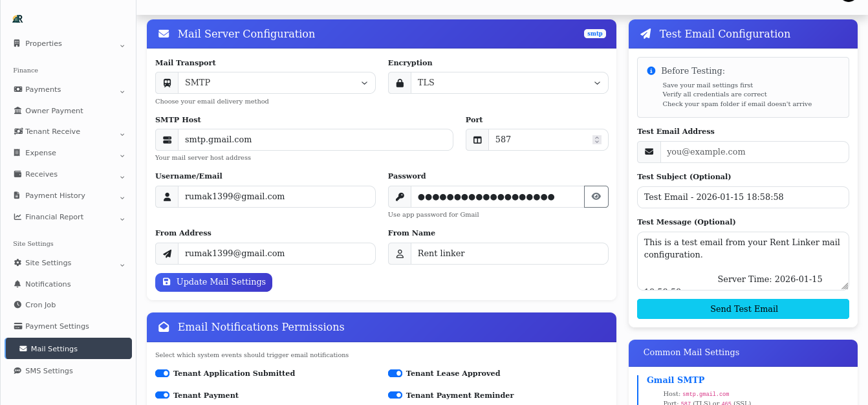Click the Test Email Address input field
Viewport: 868px width, 405px height.
click(x=755, y=152)
